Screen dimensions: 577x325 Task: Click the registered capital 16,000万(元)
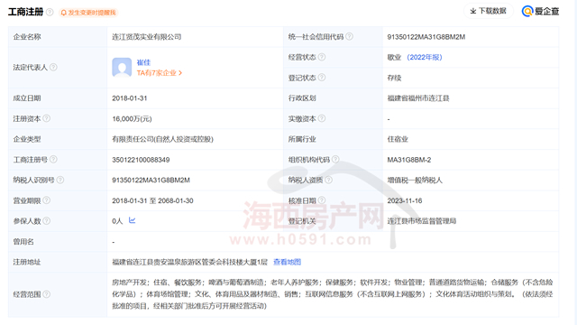tap(132, 118)
